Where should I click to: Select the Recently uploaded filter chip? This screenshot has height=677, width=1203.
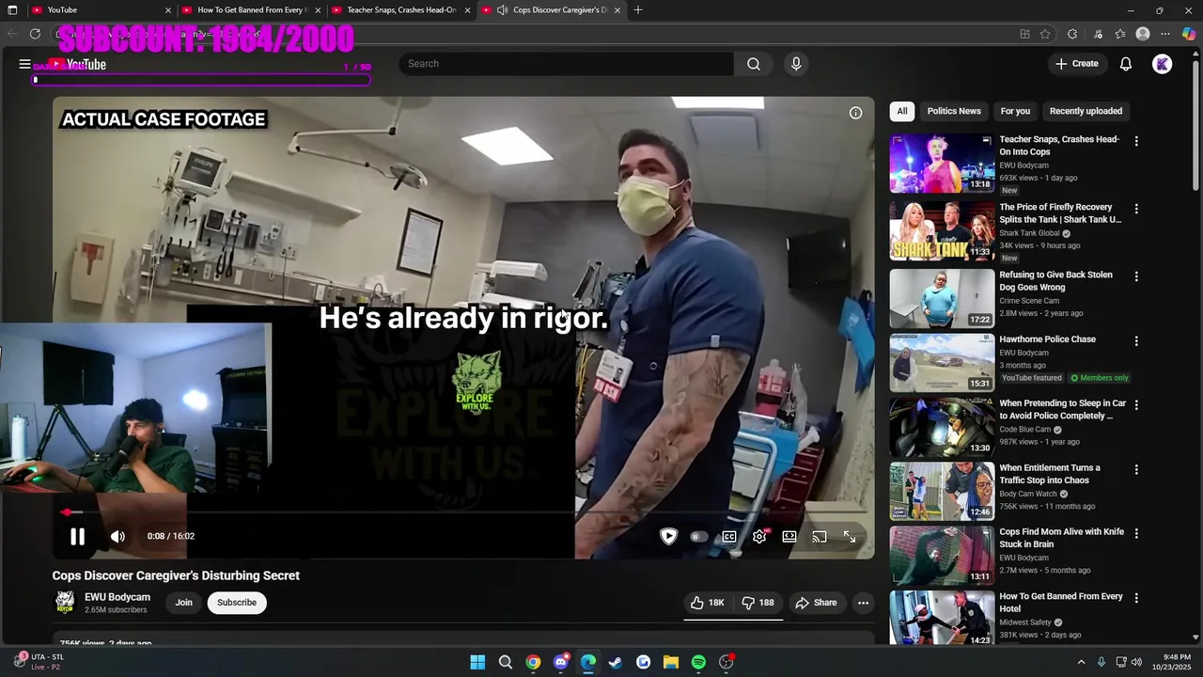coord(1086,111)
